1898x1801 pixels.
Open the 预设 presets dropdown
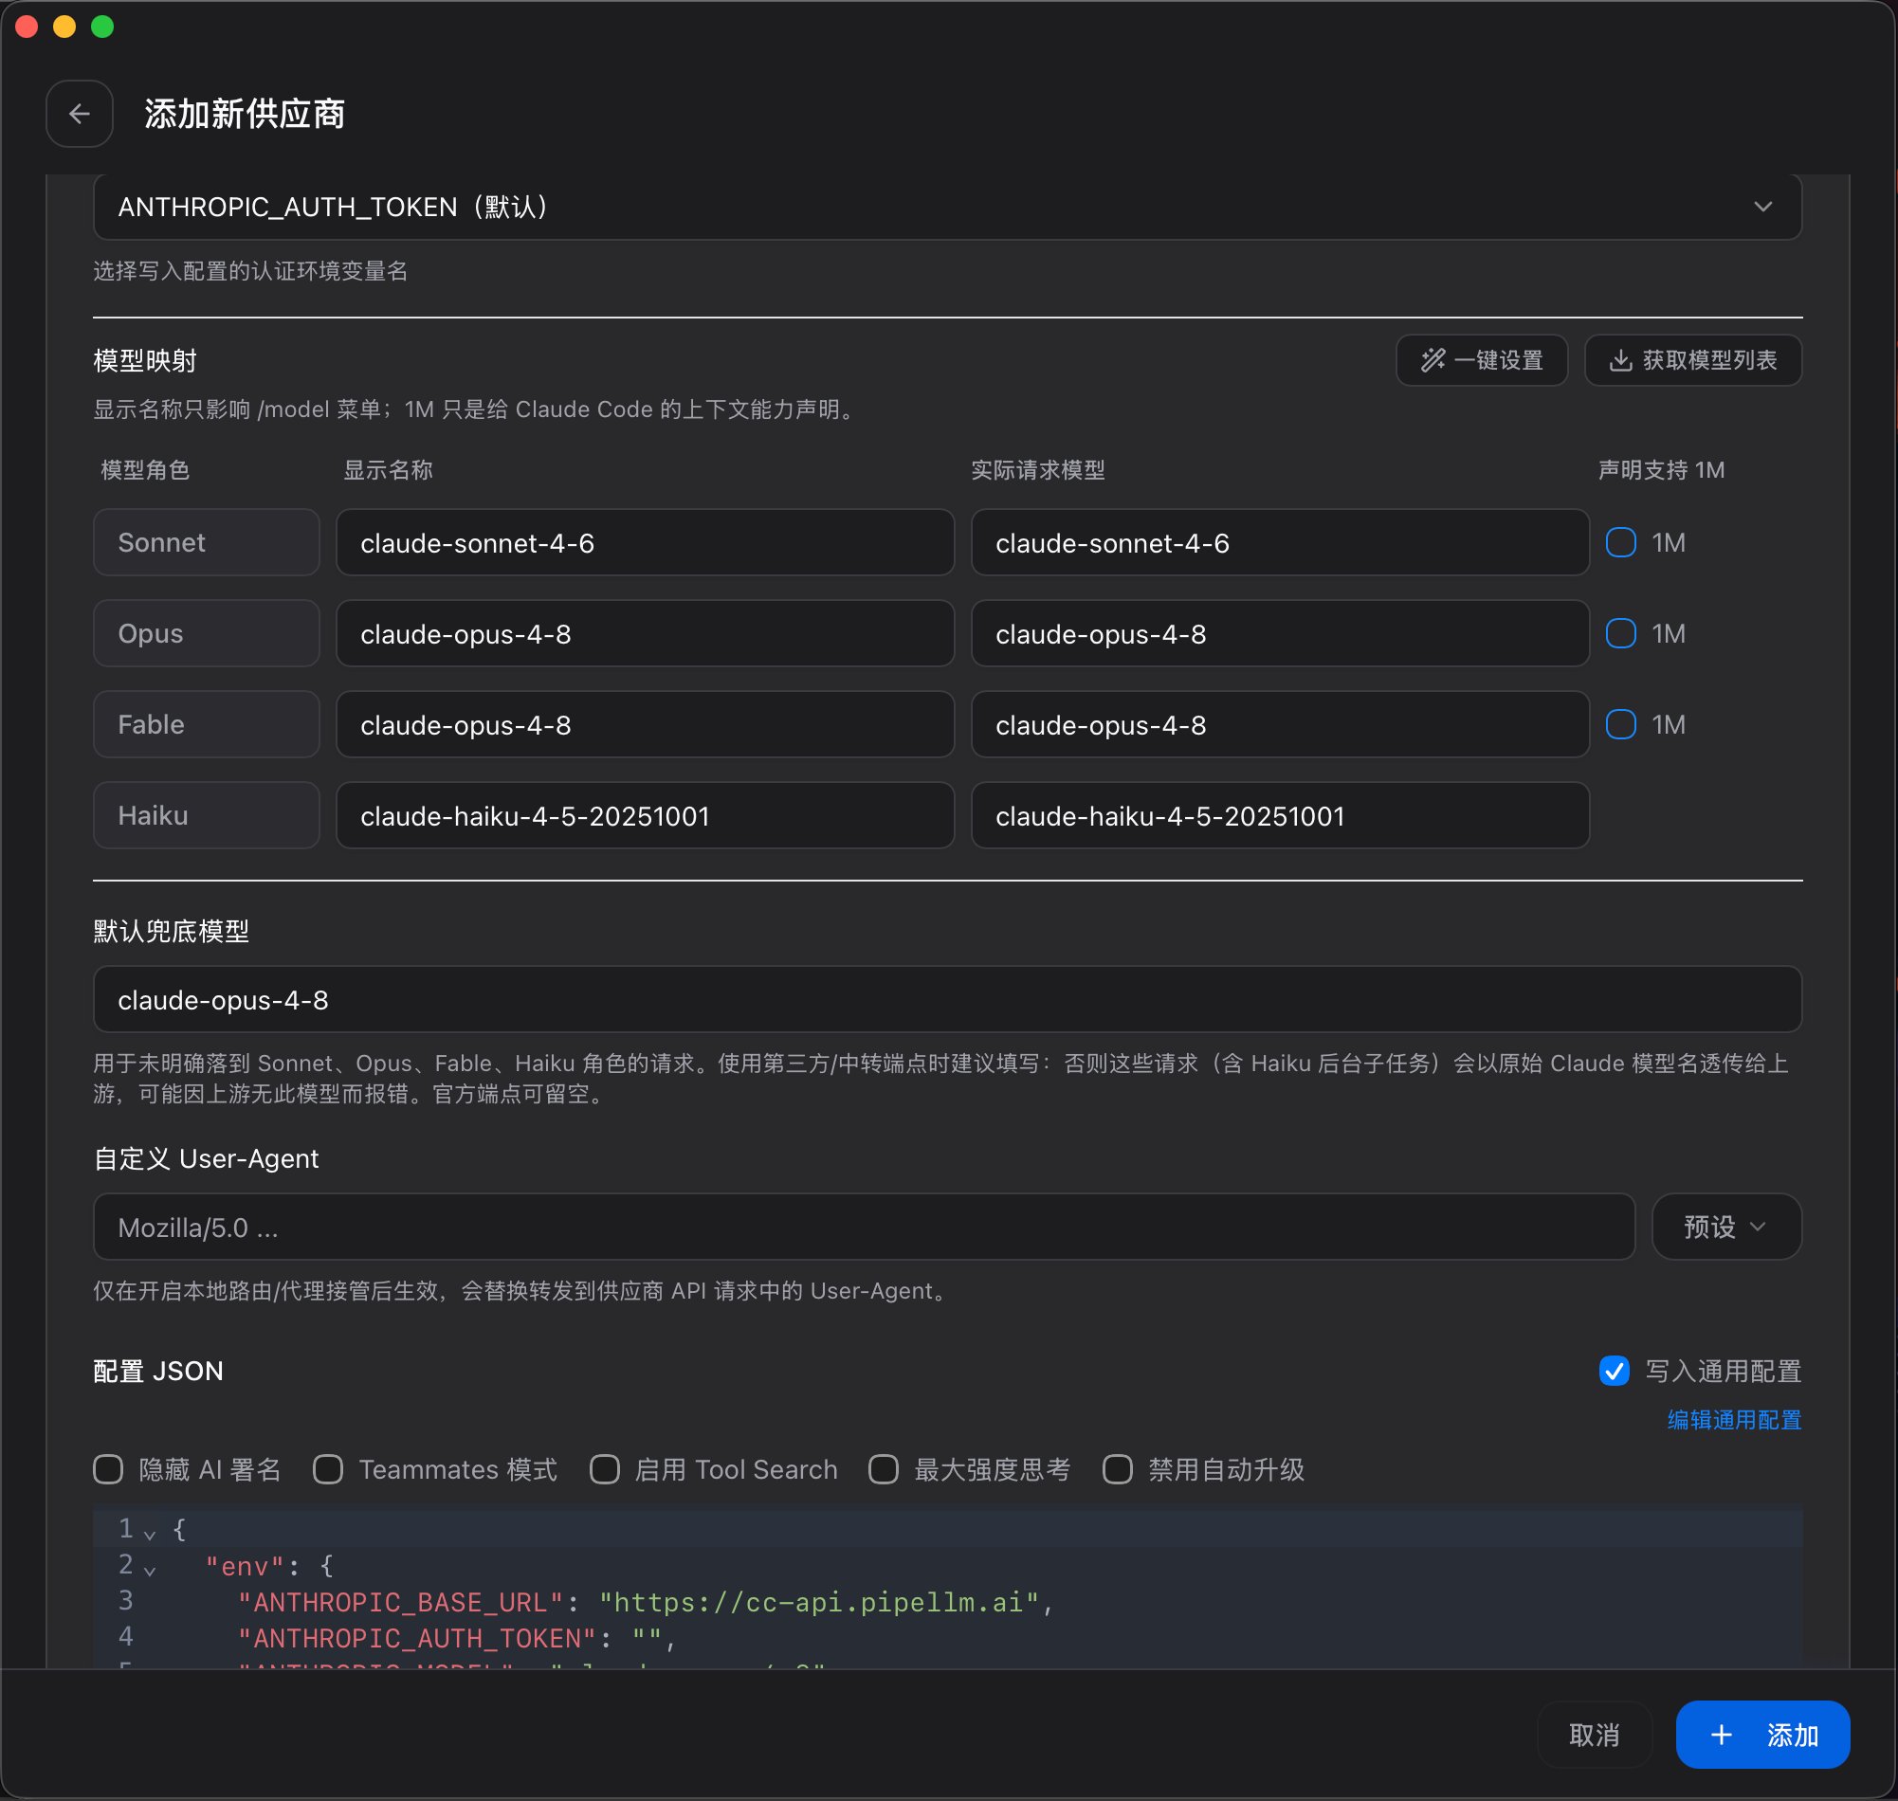[x=1726, y=1227]
